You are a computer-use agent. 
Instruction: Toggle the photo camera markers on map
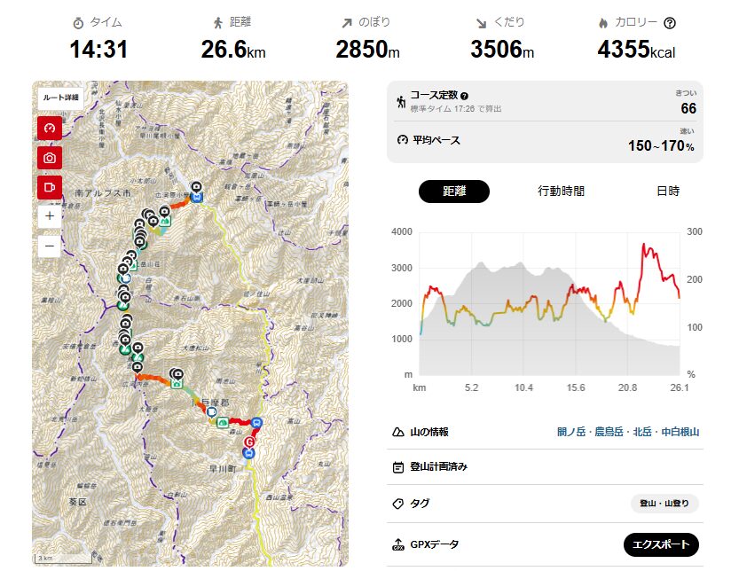(x=50, y=158)
